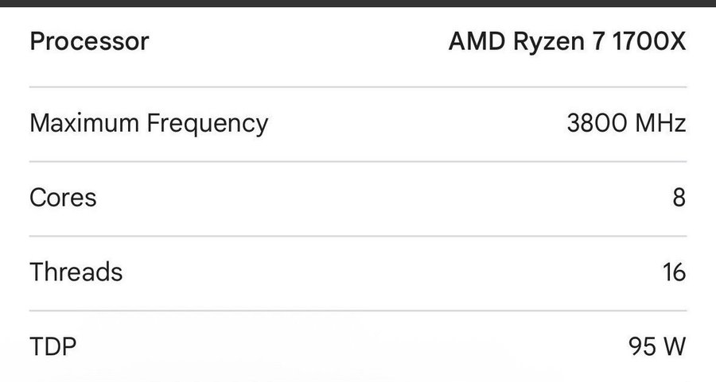
Task: Click the MHz unit text
Action: (x=662, y=124)
